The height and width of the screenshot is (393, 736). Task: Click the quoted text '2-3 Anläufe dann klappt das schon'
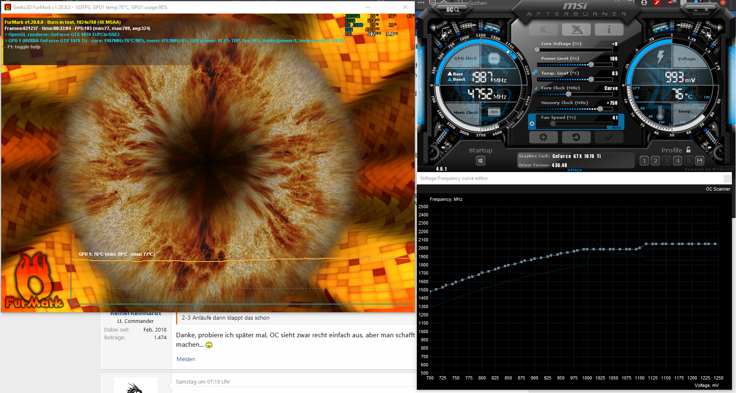pyautogui.click(x=226, y=318)
